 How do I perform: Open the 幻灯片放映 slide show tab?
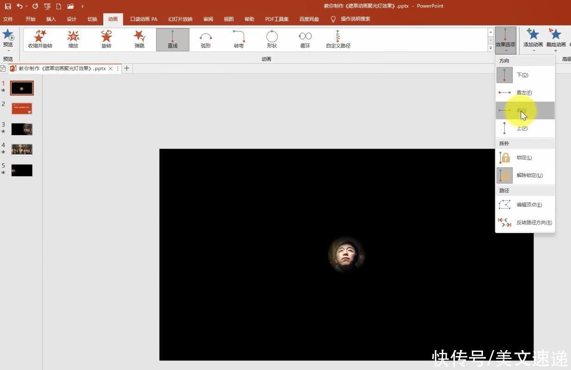[180, 19]
